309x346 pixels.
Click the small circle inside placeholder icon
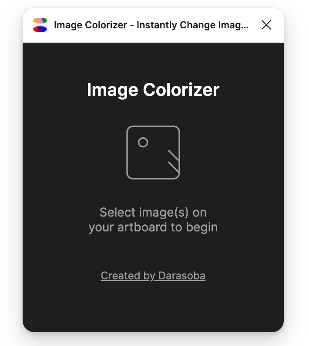tap(143, 142)
